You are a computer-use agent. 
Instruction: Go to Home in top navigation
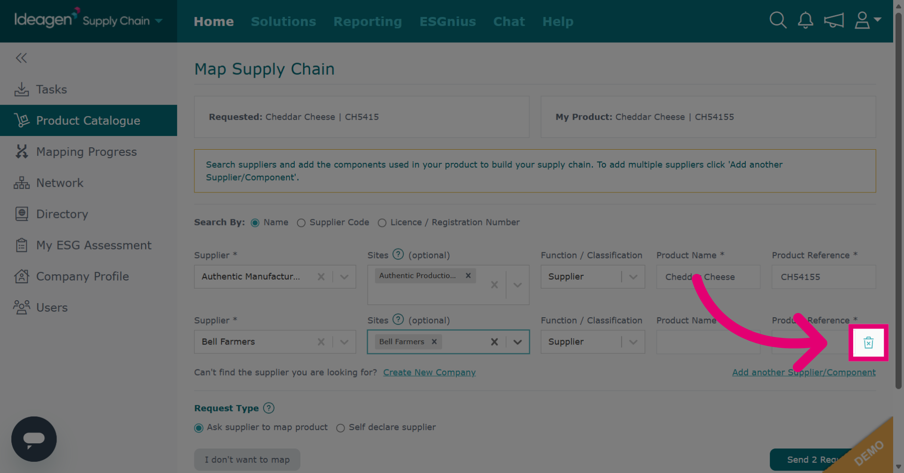pyautogui.click(x=214, y=21)
